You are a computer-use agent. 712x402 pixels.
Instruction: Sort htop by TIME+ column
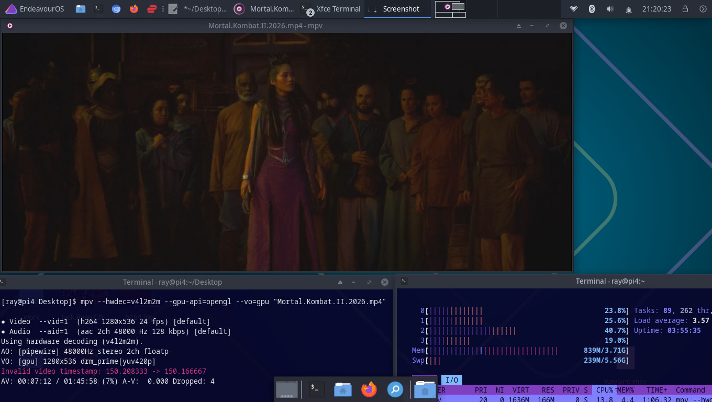pos(657,390)
